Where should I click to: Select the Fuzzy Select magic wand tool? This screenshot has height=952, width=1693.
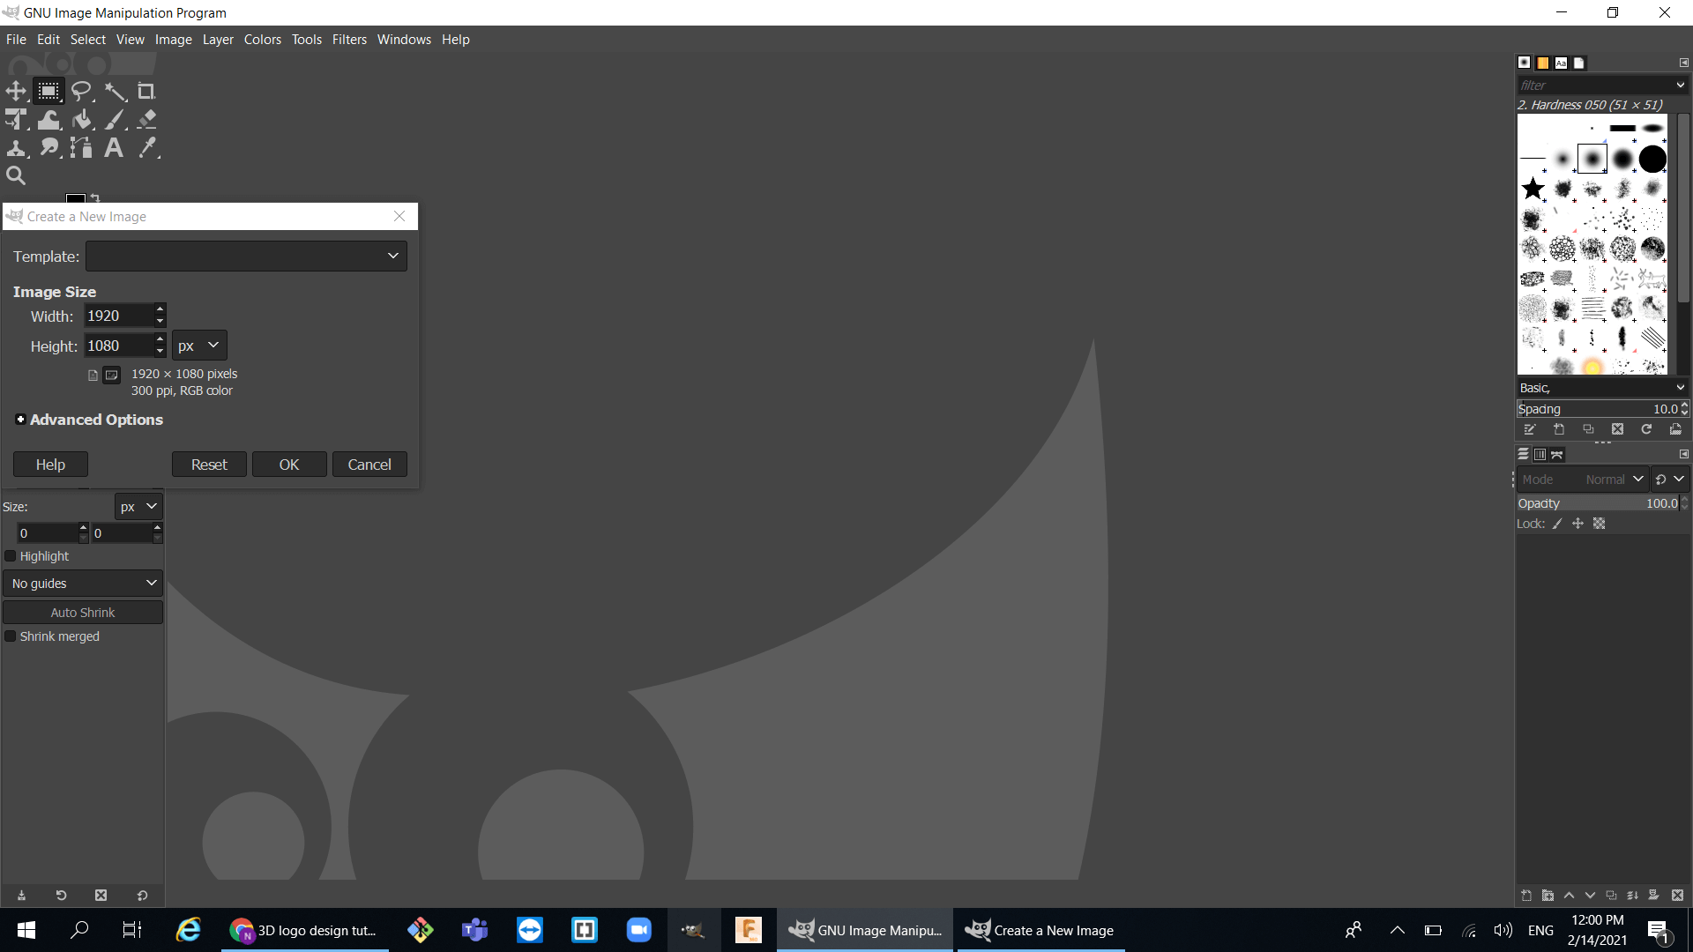[115, 91]
